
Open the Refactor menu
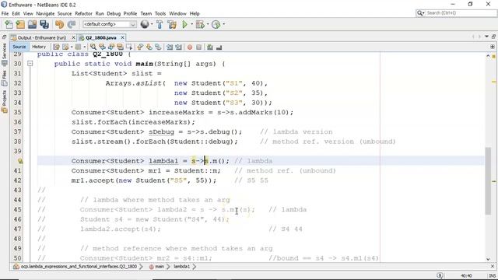click(x=83, y=14)
